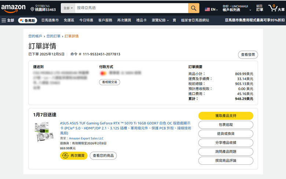Click the graphics card product thumbnail
286x179 pixels.
coord(44,132)
